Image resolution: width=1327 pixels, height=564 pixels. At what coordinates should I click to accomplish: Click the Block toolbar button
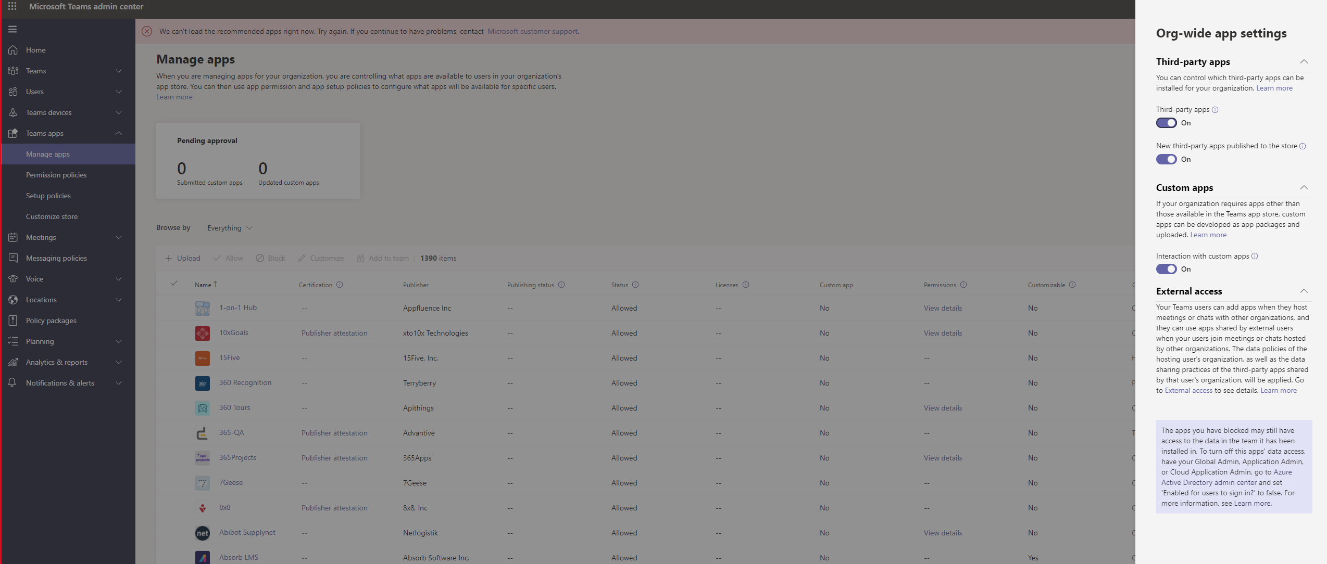click(270, 258)
